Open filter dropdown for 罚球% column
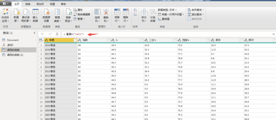276x120 pixels. [x=208, y=40]
